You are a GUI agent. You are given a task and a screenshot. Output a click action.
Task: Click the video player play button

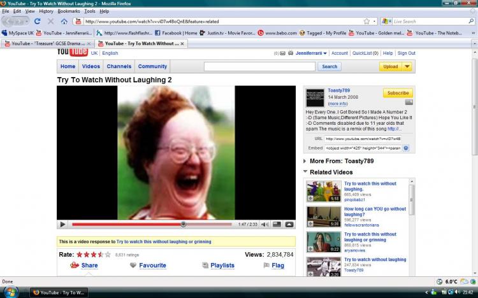pyautogui.click(x=62, y=224)
